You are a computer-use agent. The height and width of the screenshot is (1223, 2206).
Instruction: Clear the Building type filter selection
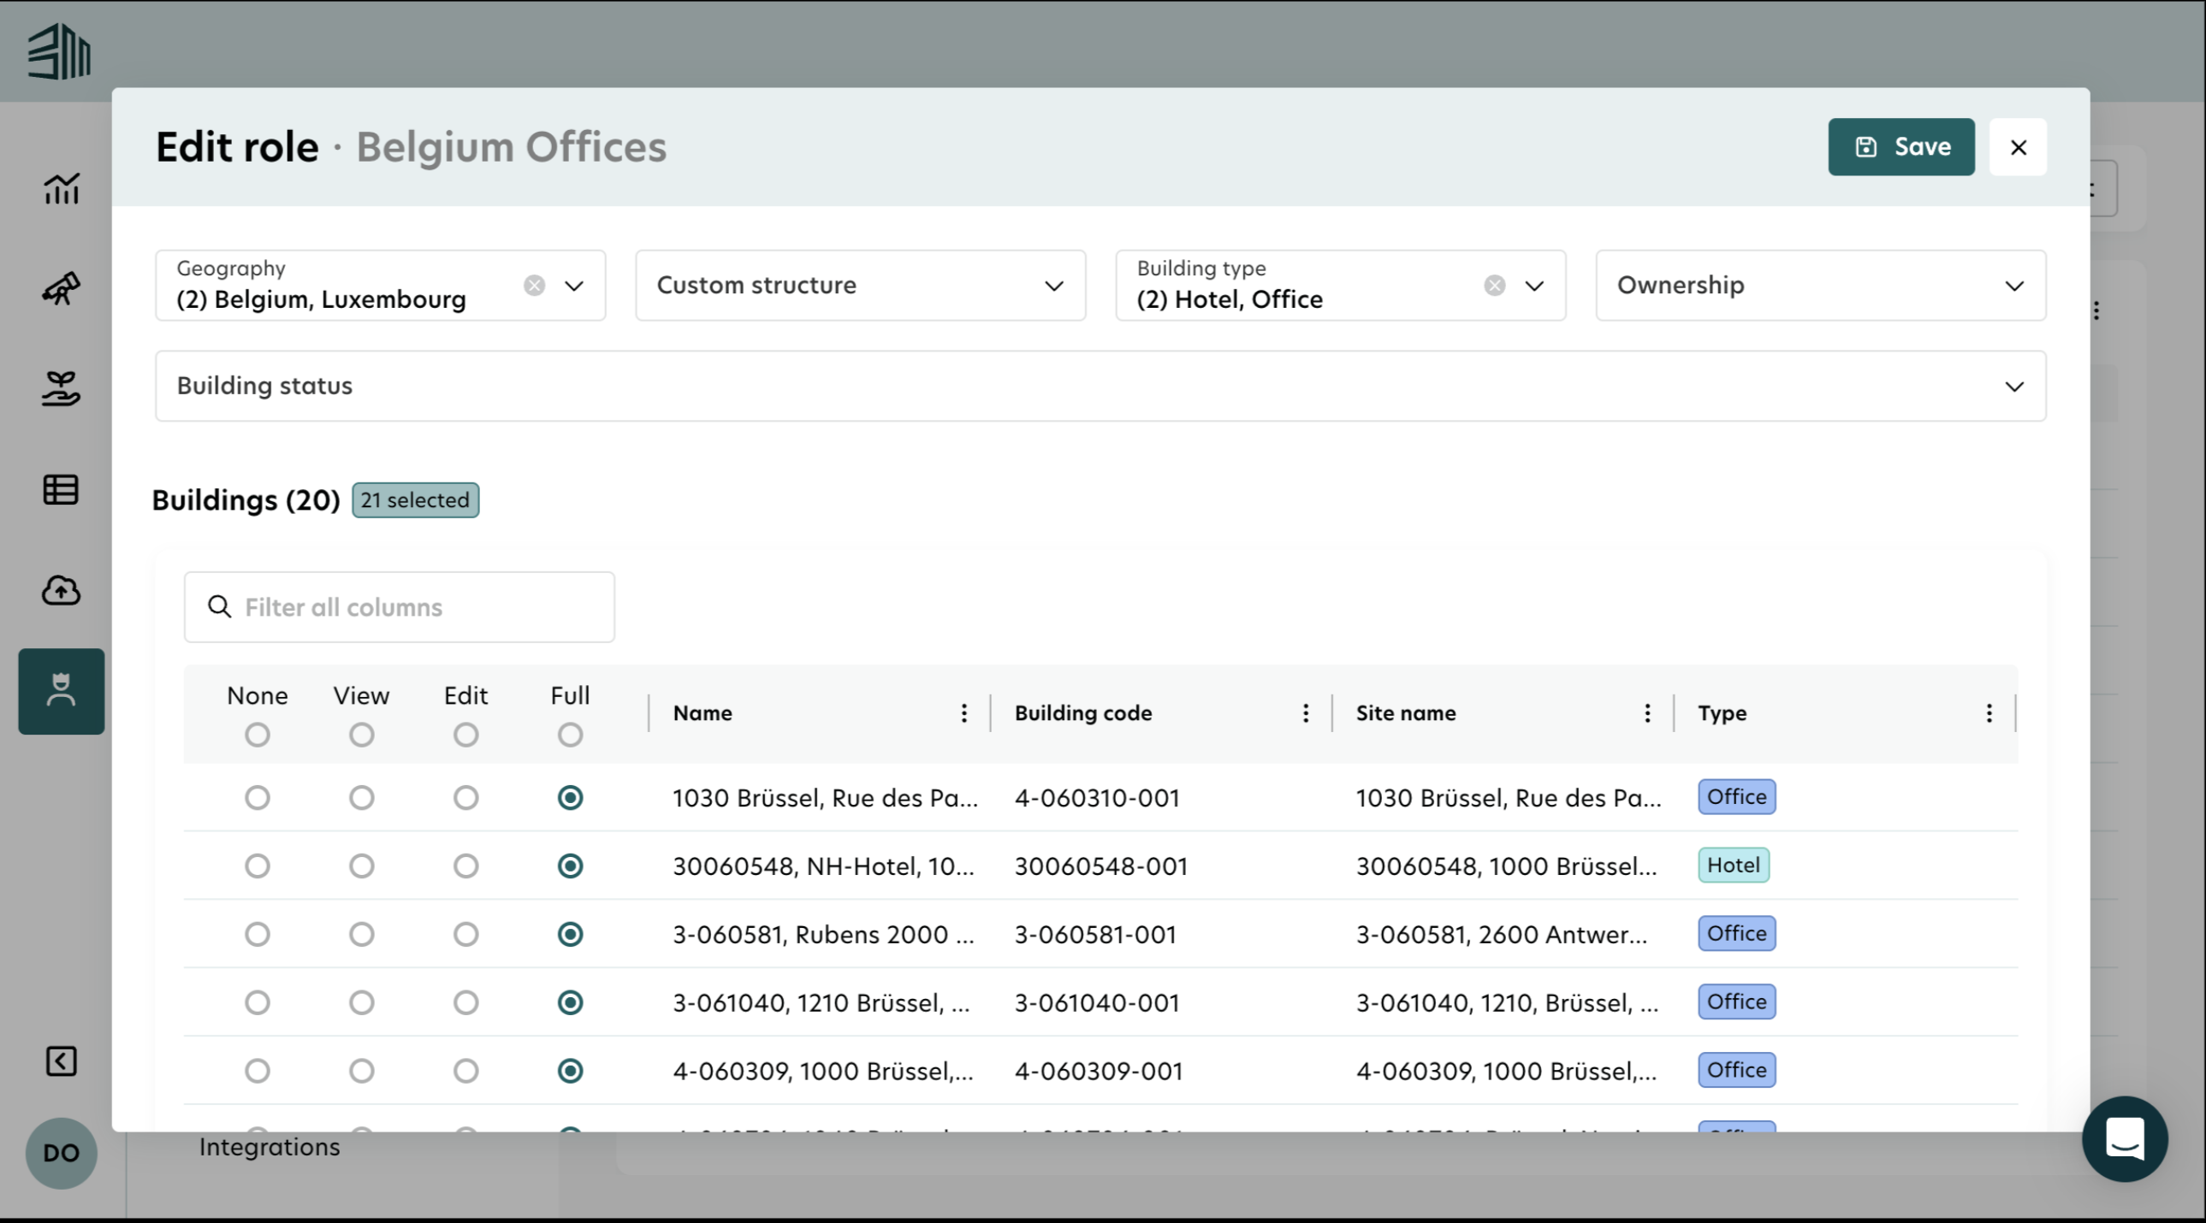click(1494, 285)
